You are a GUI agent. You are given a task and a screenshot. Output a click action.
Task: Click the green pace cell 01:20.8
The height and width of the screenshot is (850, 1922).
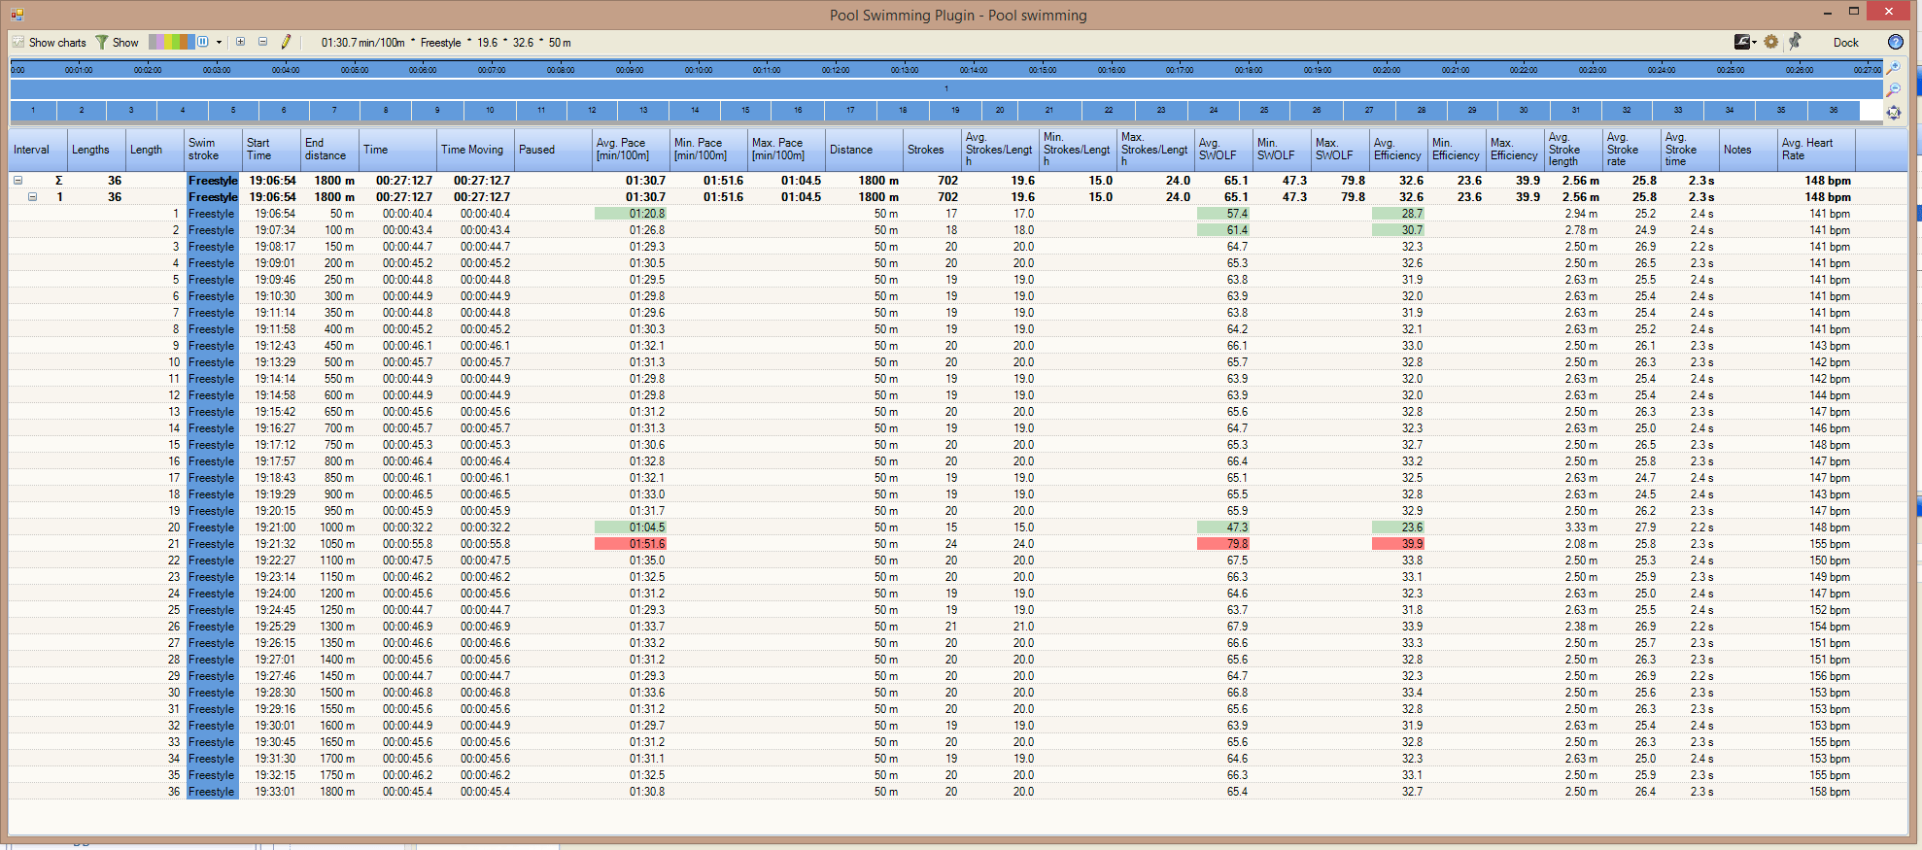pyautogui.click(x=631, y=214)
